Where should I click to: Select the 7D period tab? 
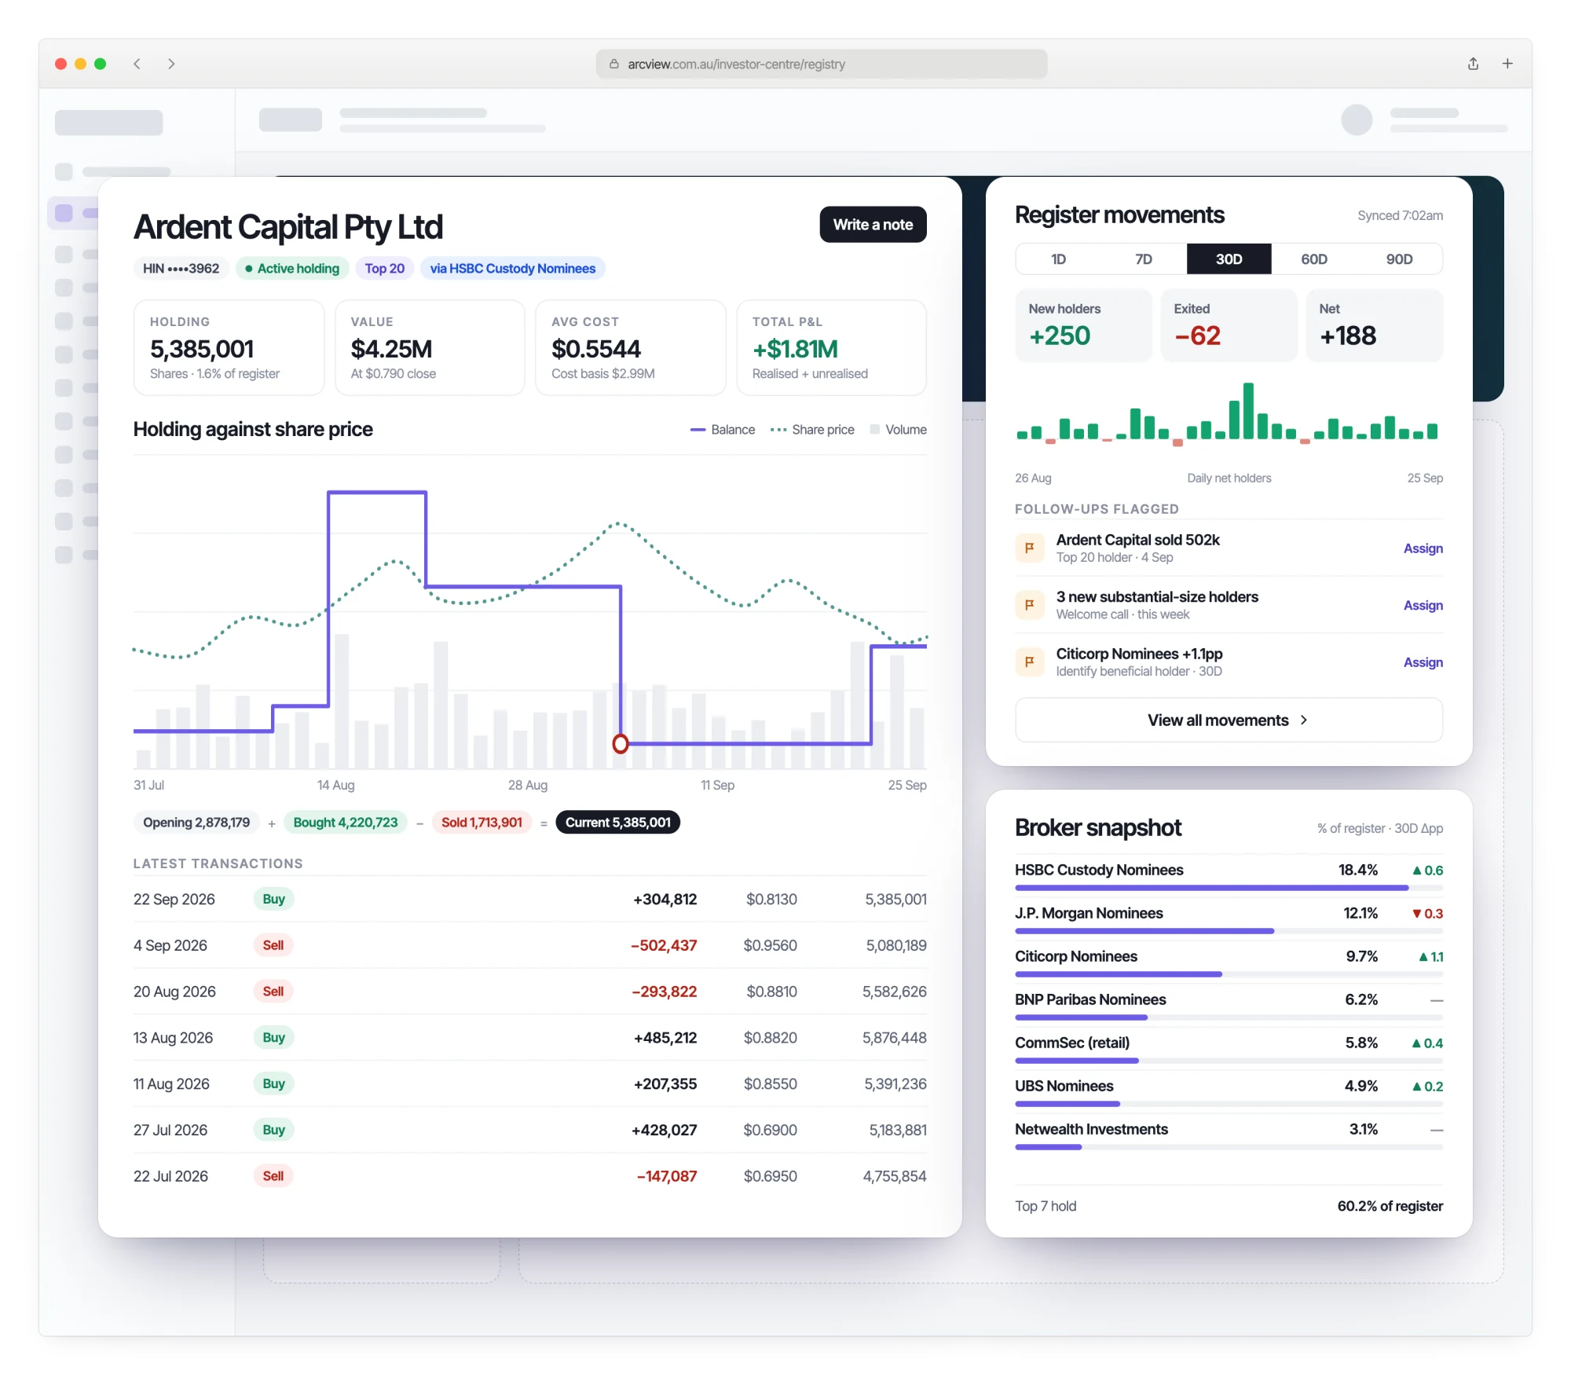coord(1144,259)
